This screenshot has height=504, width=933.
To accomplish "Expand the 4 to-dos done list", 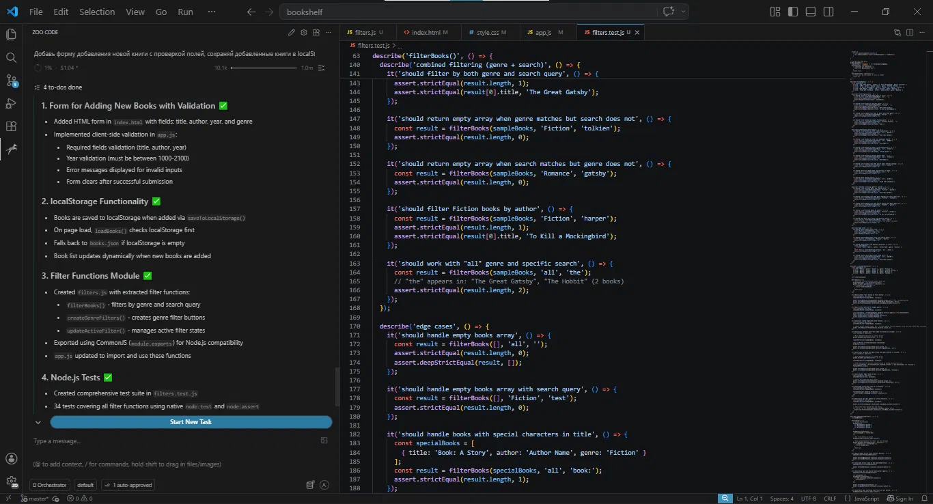I will click(x=58, y=87).
